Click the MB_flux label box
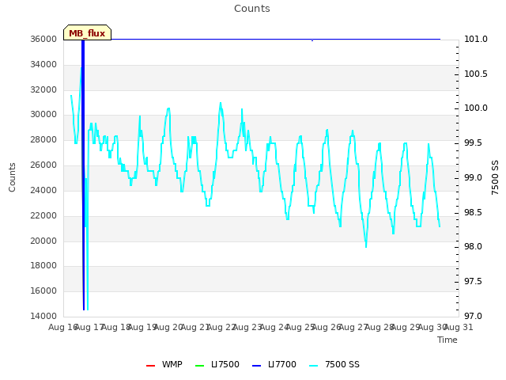This screenshot has width=506, height=380. pos(88,32)
